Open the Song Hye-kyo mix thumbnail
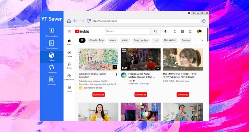Image resolution: width=249 pixels, height=132 pixels. click(183, 59)
